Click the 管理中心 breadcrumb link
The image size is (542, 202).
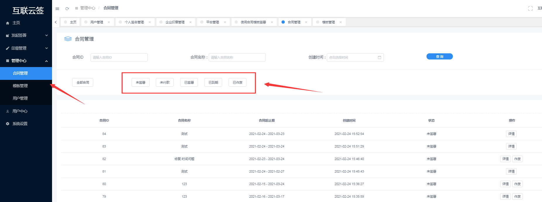coord(88,8)
